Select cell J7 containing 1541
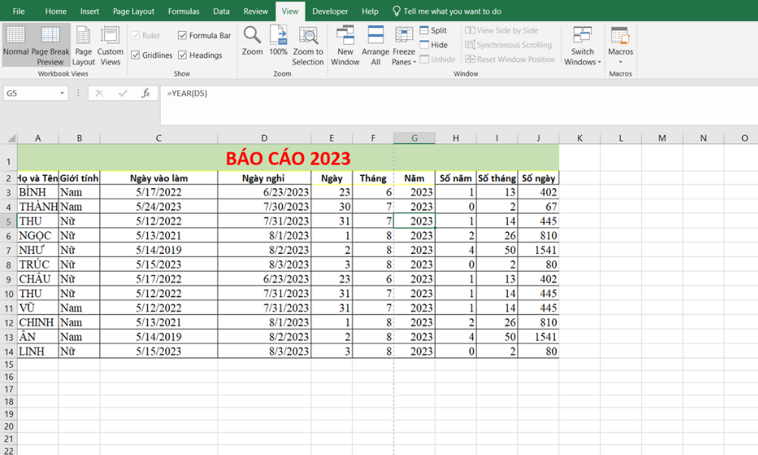758x455 pixels. pos(538,249)
